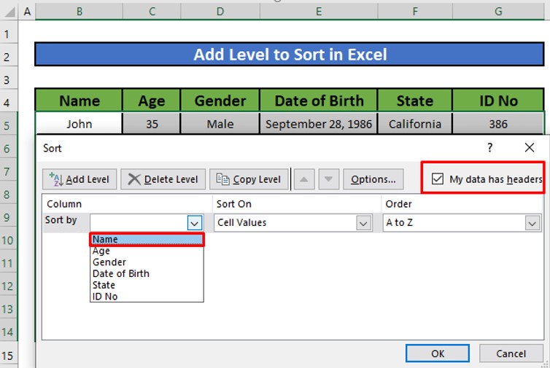Select Date of Birth in the list
Viewport: 550px width, 368px height.
pos(147,274)
